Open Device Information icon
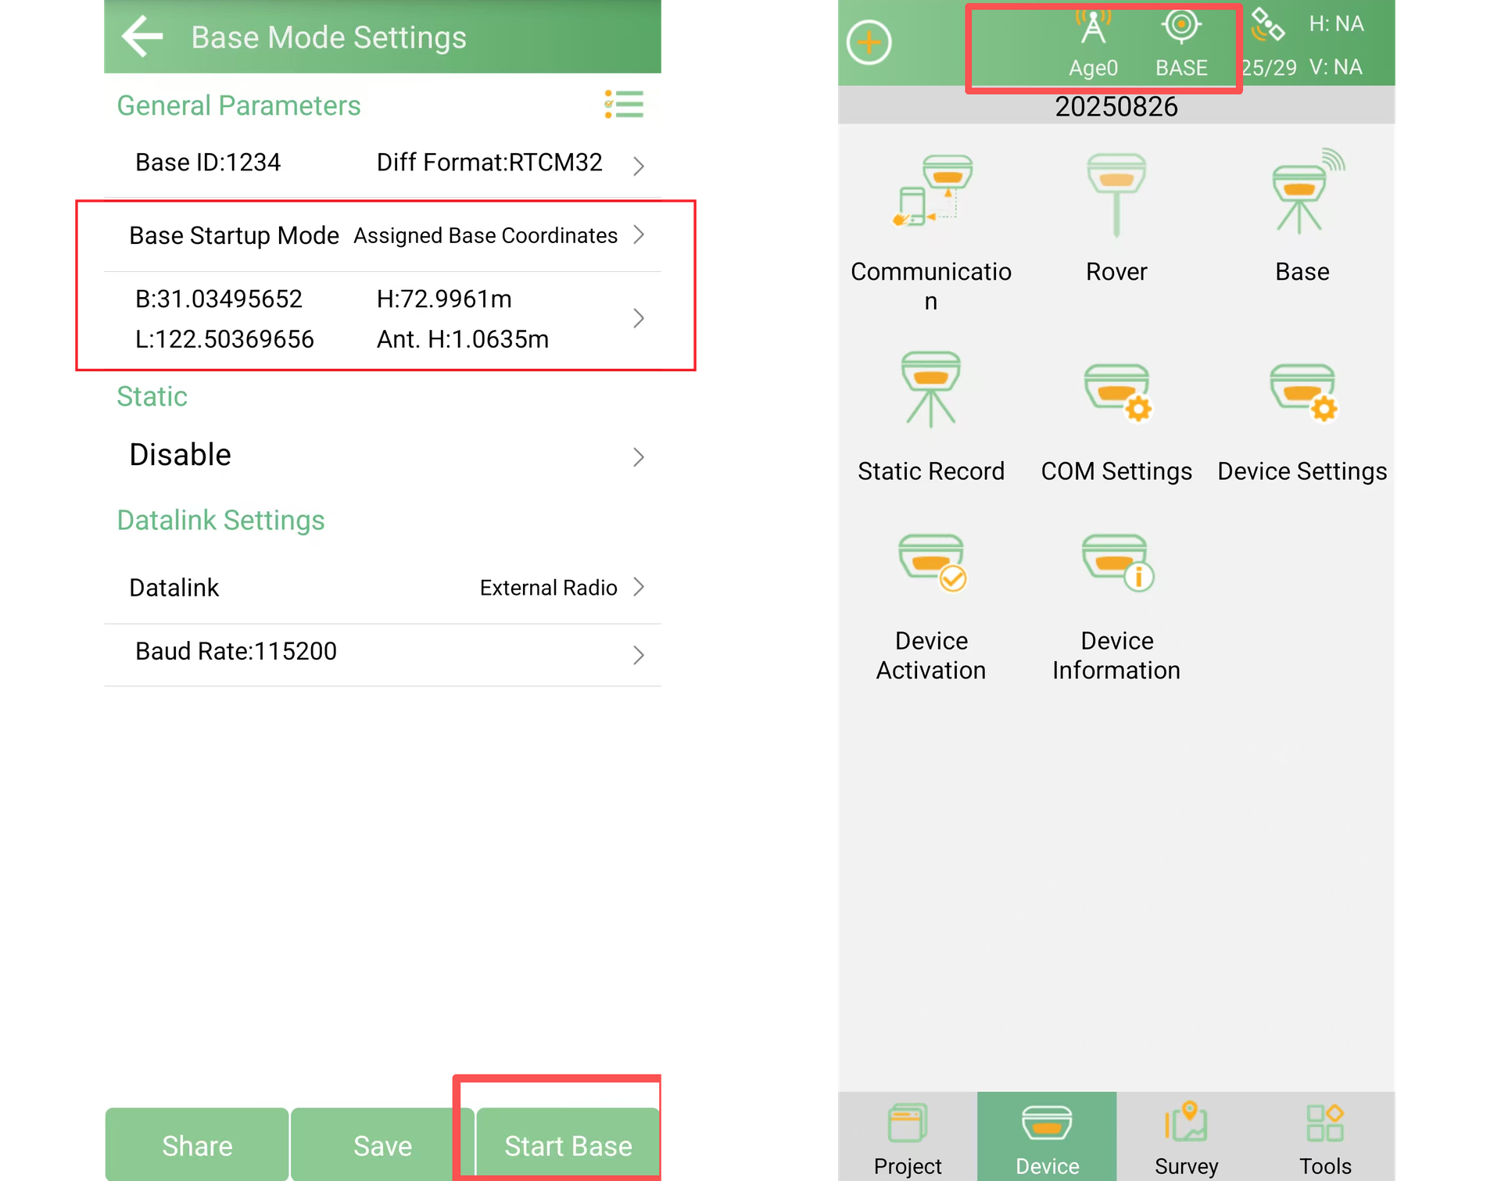Image resolution: width=1501 pixels, height=1181 pixels. (1119, 563)
